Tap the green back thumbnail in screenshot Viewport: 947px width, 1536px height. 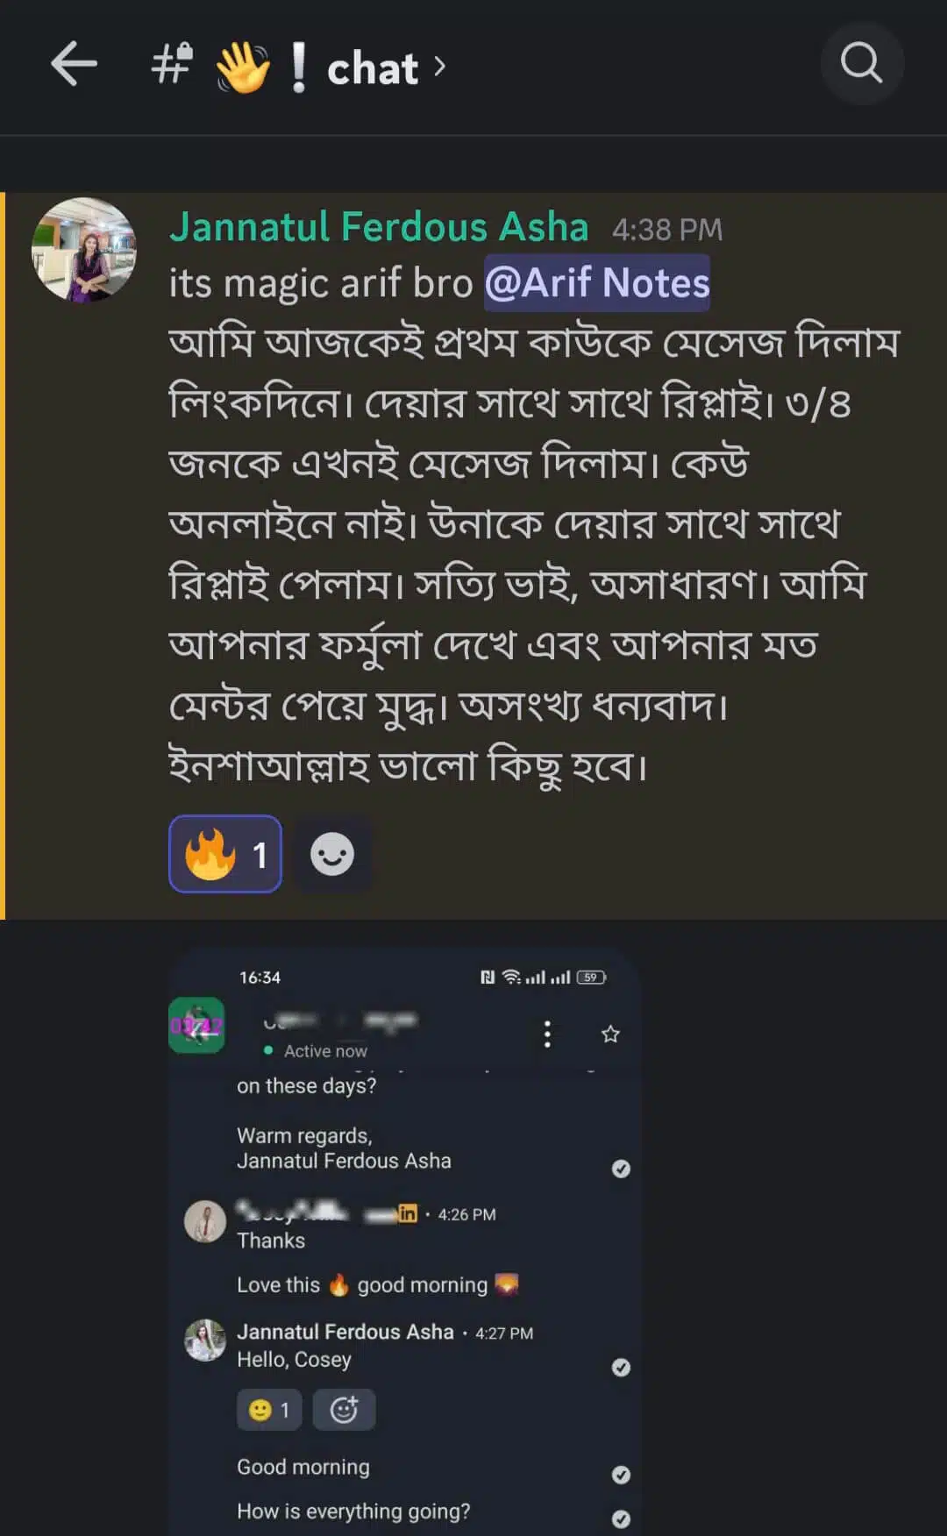[196, 1026]
